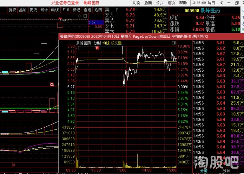Select the tick row with volume 62.9万
Image resolution: width=244 pixels, height=174 pixels.
point(218,92)
